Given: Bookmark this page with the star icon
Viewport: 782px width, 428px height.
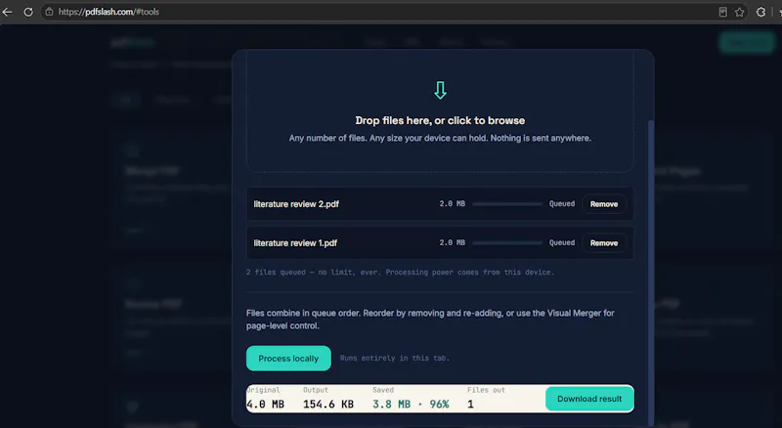Looking at the screenshot, I should pyautogui.click(x=740, y=12).
